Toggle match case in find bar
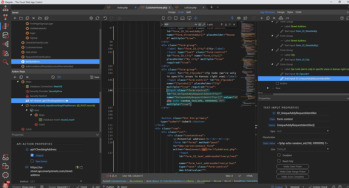Screen dimensions: 349x188 pos(196,24)
